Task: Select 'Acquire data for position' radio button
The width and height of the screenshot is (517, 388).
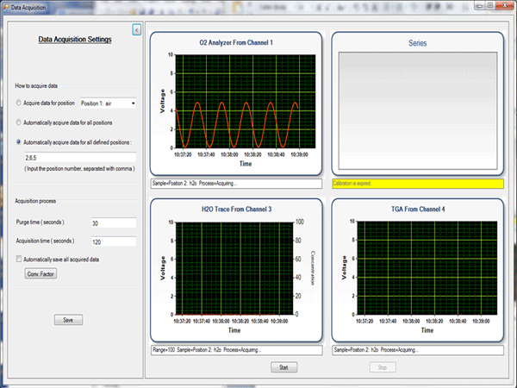Action: point(19,103)
